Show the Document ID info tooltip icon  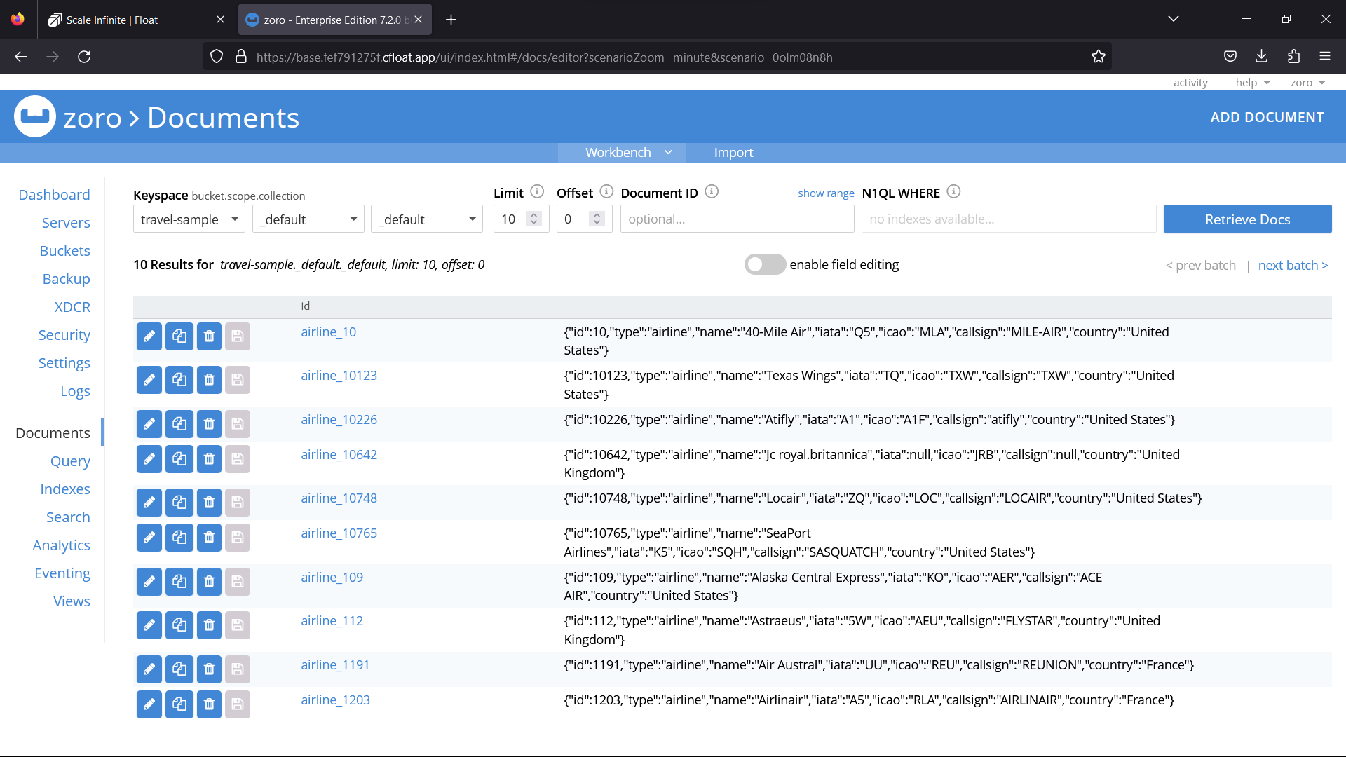(x=712, y=191)
